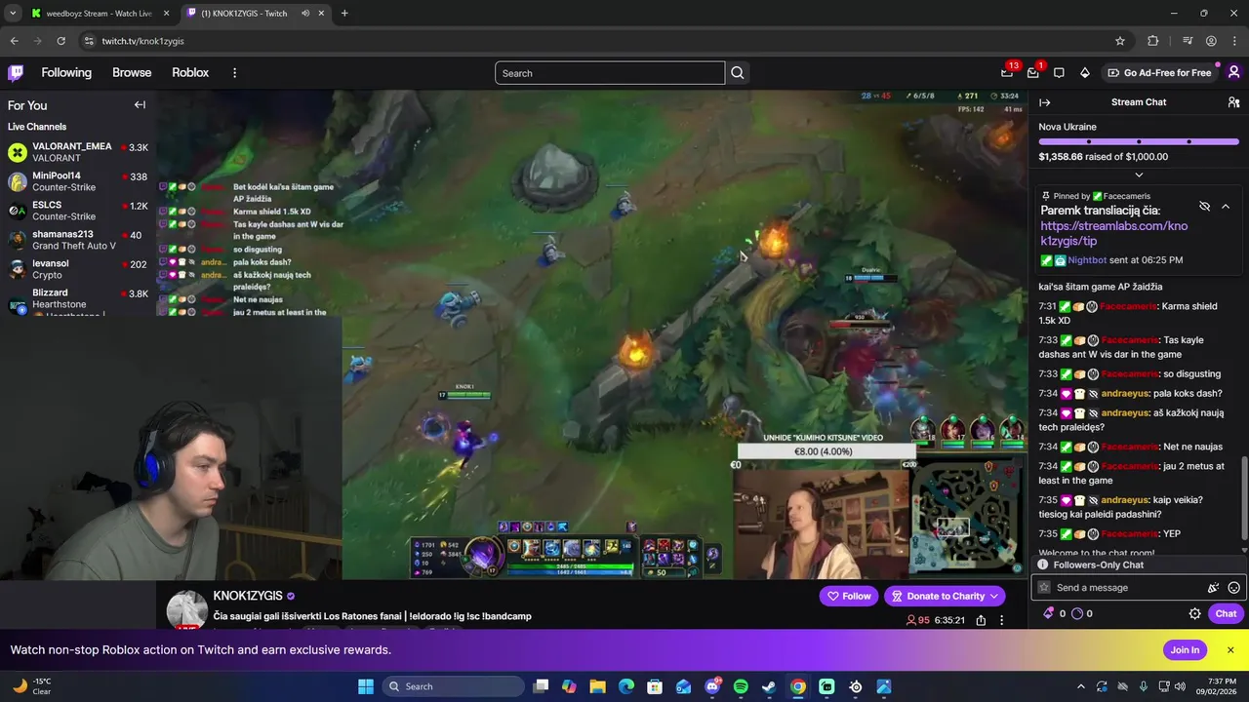The width and height of the screenshot is (1249, 702).
Task: Show hidden system tray icons
Action: pos(1080,686)
